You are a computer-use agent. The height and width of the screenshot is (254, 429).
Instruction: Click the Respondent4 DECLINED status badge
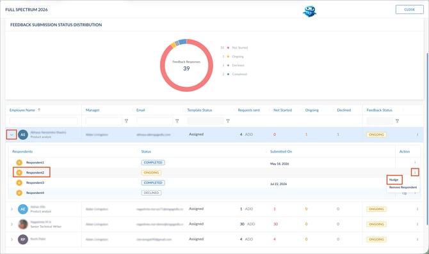tap(151, 193)
